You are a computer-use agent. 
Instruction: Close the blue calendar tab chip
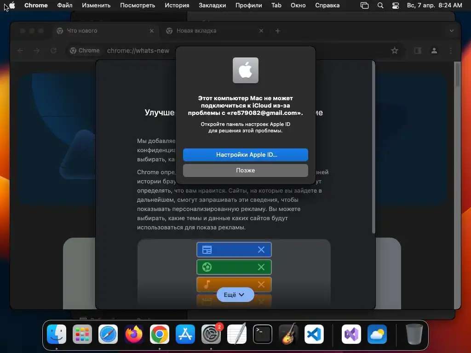(x=261, y=250)
